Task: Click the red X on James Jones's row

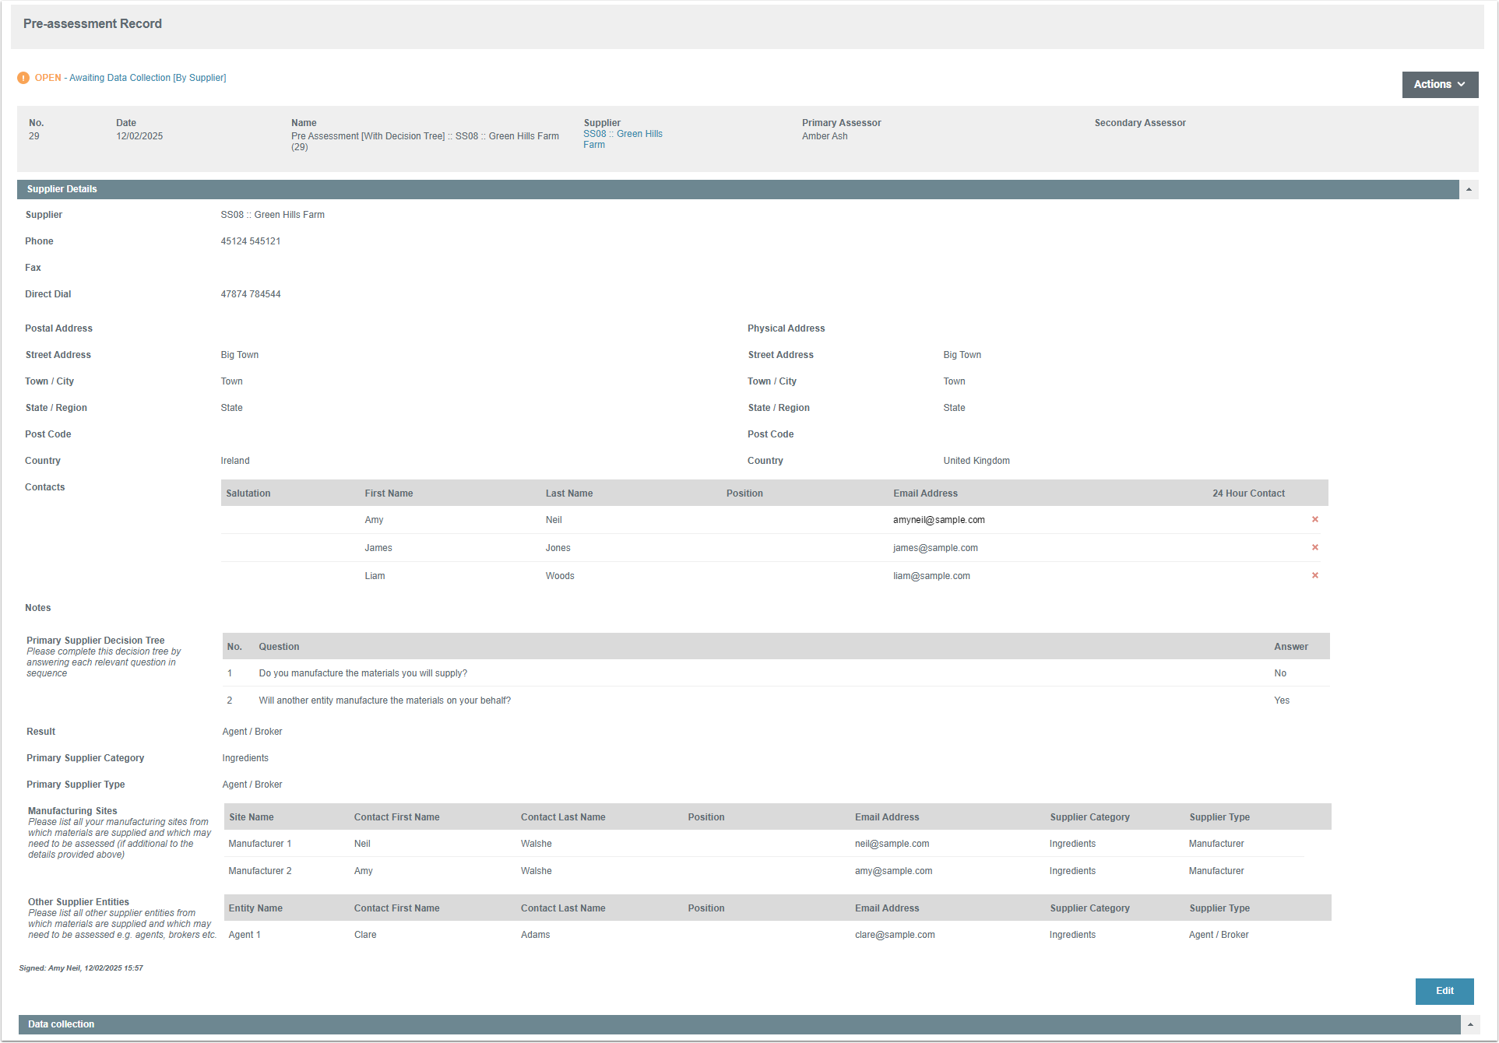Action: click(1314, 547)
